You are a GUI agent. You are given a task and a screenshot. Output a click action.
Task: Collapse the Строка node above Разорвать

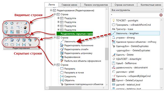tap(55, 65)
